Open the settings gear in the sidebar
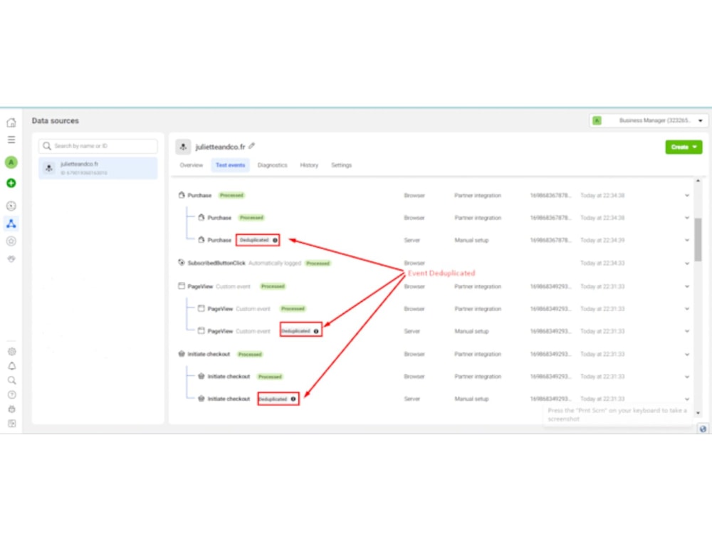712x534 pixels. [x=11, y=351]
